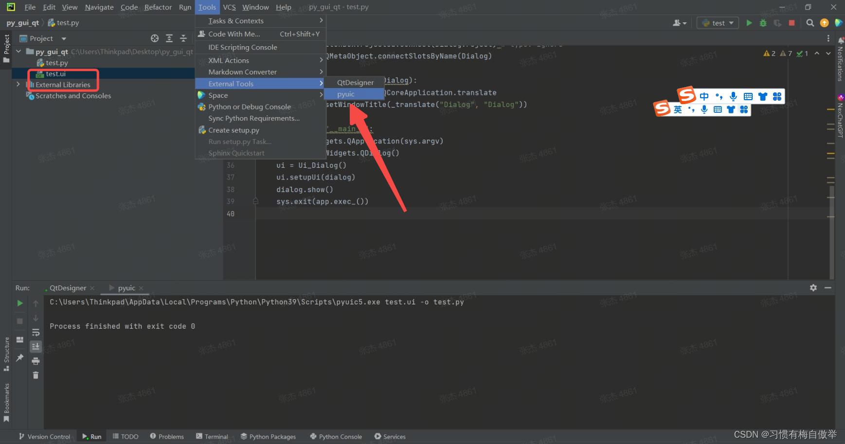The width and height of the screenshot is (845, 444).
Task: Open the test run configuration dropdown
Action: pyautogui.click(x=717, y=22)
